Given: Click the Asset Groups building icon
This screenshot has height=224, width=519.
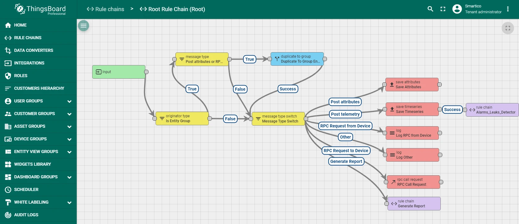Looking at the screenshot, I should pos(8,127).
